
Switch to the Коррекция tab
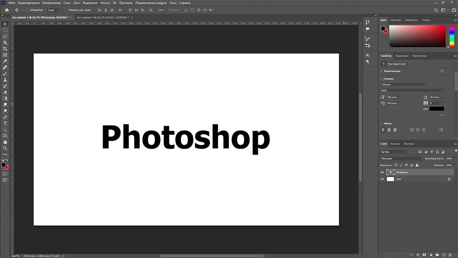click(x=402, y=56)
